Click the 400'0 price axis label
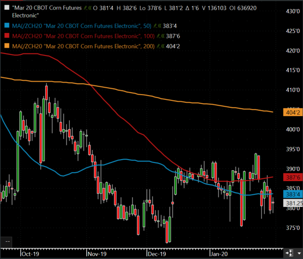Viewport: 303px width, 259px height. click(x=293, y=129)
